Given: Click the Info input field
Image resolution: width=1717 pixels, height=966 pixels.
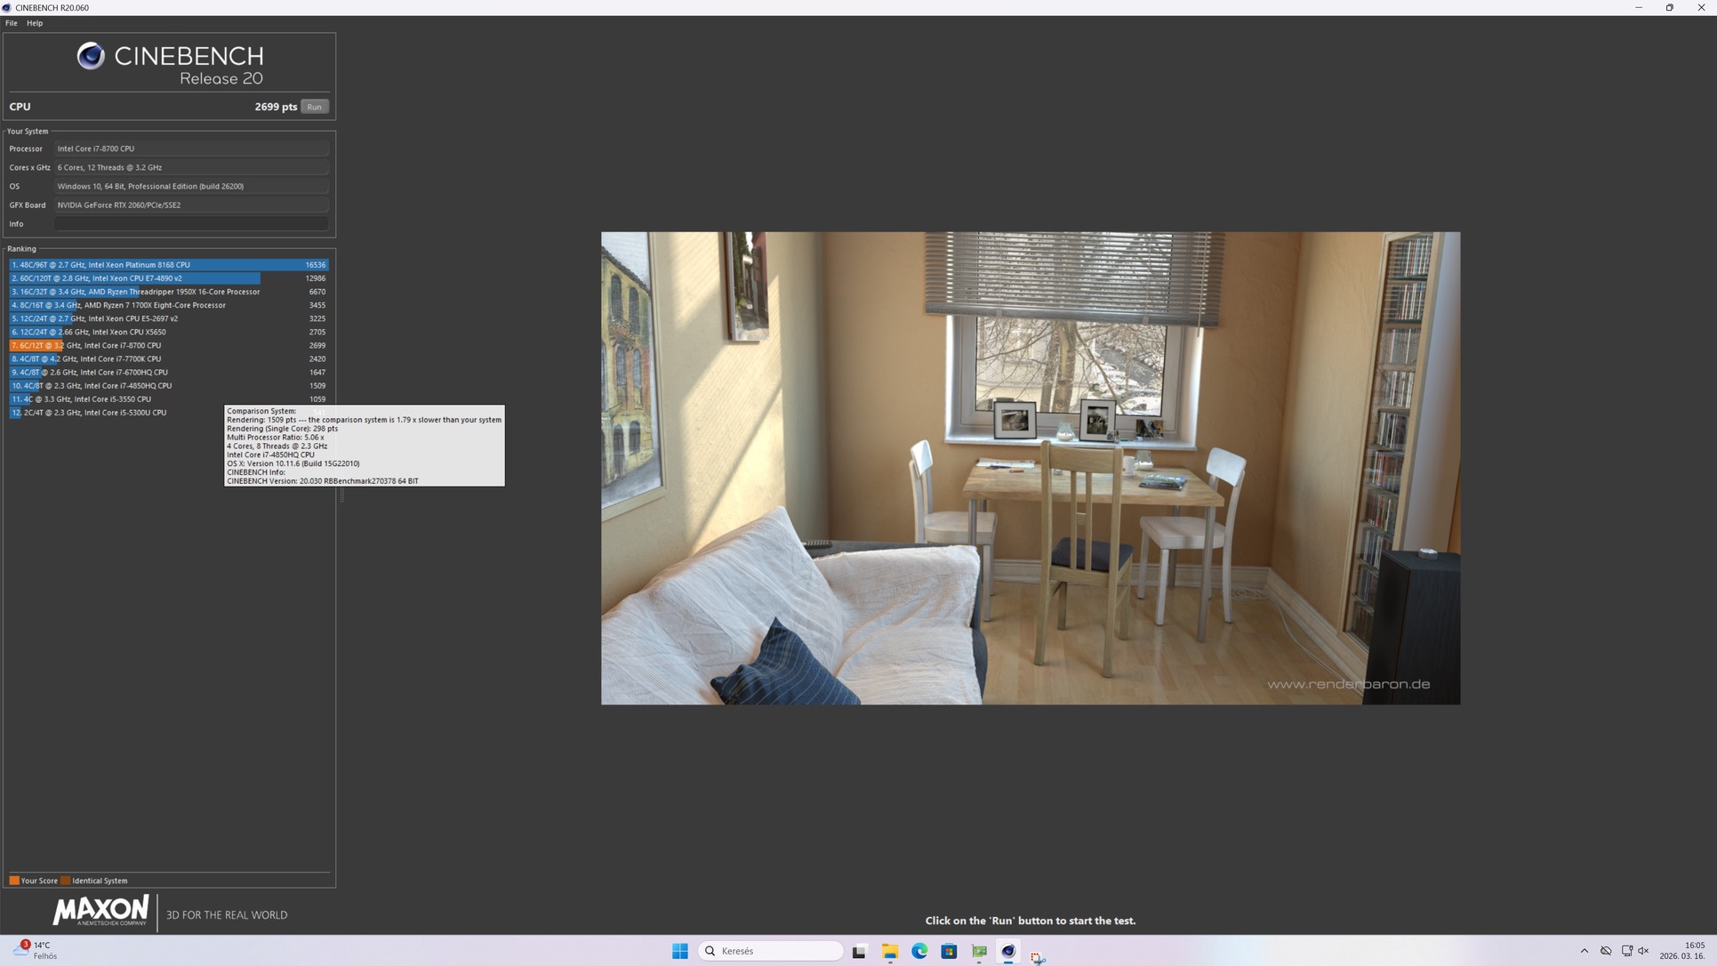Looking at the screenshot, I should (191, 224).
